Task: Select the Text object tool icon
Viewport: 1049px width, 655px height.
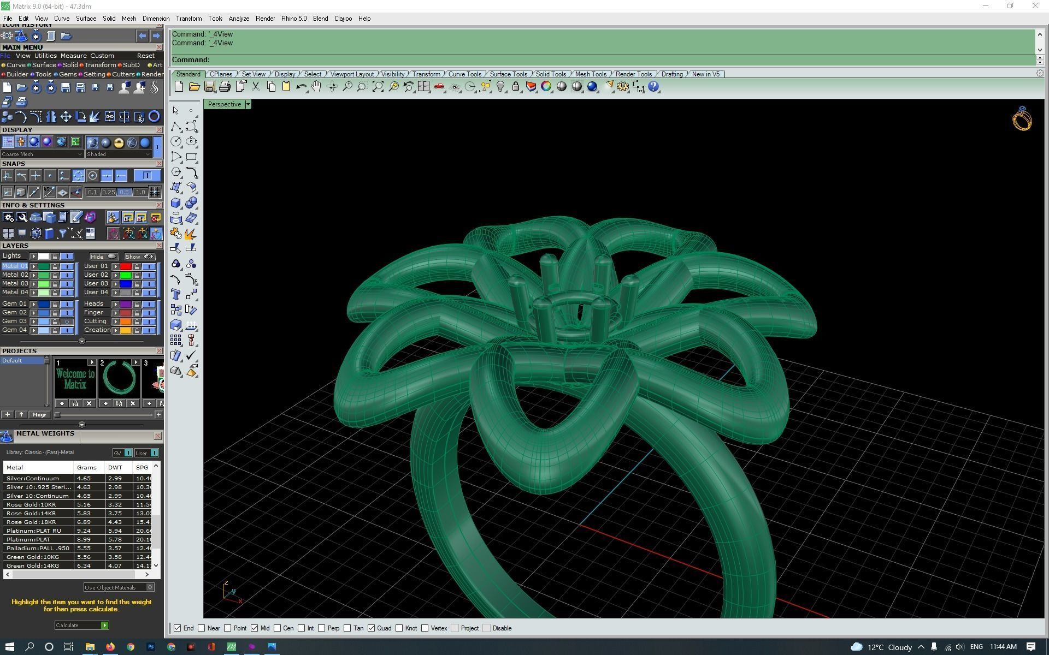Action: point(176,295)
